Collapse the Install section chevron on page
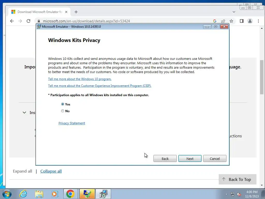The height and width of the screenshot is (199, 265). pos(24,112)
